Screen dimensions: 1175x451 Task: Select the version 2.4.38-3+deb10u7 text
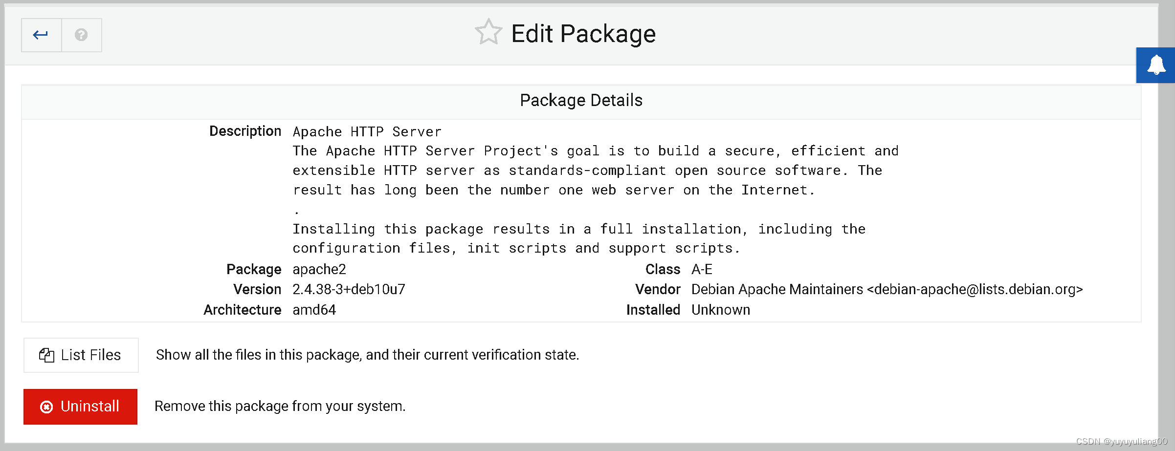click(349, 289)
